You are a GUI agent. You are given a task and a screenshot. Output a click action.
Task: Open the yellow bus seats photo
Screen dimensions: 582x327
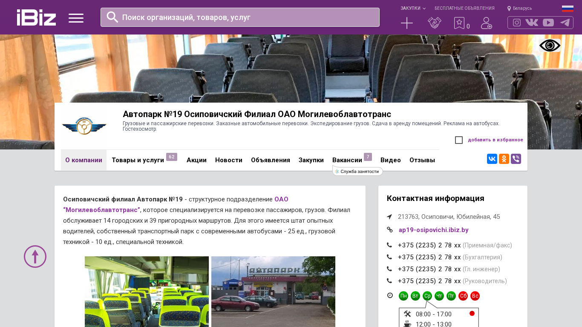click(x=147, y=292)
